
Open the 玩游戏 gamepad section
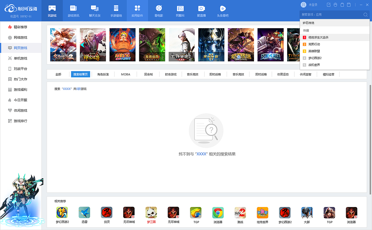[x=52, y=11]
